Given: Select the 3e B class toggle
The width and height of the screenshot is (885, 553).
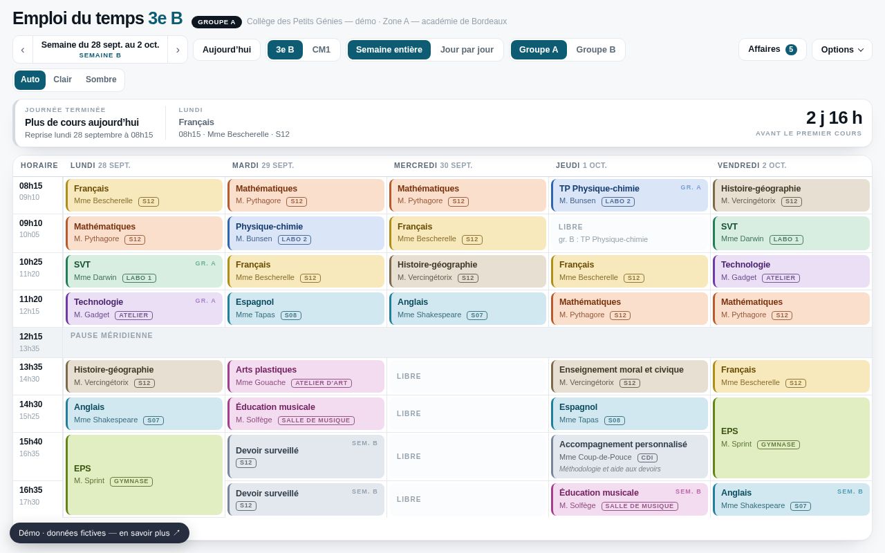Looking at the screenshot, I should pyautogui.click(x=285, y=50).
